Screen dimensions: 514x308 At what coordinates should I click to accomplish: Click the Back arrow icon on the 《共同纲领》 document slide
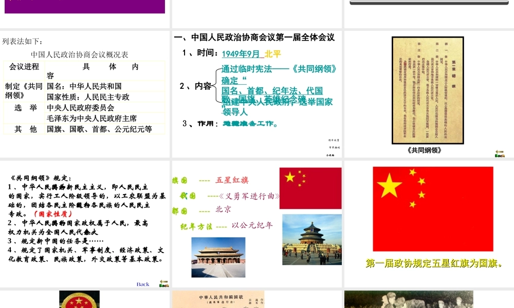click(500, 153)
